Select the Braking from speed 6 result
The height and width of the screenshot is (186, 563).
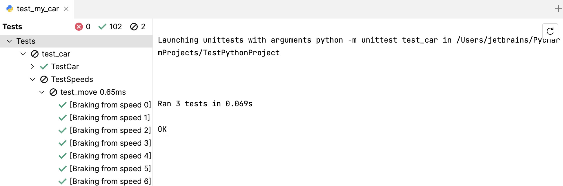pos(110,181)
